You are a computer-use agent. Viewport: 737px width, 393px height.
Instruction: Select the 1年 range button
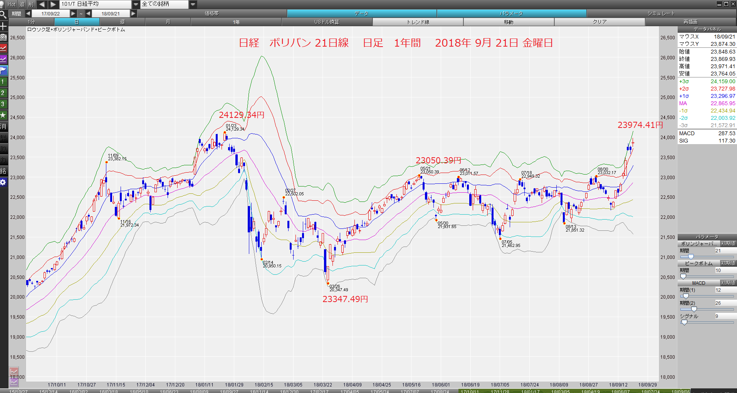[x=236, y=22]
